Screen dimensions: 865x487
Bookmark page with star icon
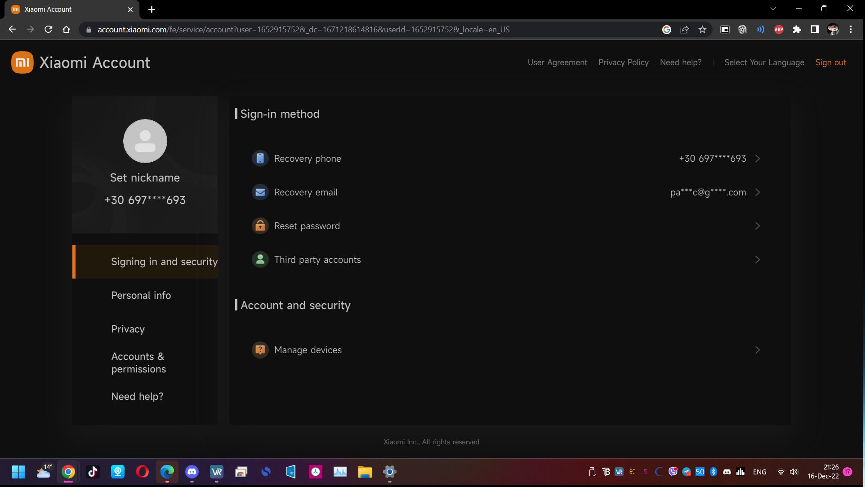(x=702, y=30)
